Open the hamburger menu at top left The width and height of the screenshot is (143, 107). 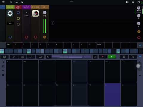pos(3,2)
